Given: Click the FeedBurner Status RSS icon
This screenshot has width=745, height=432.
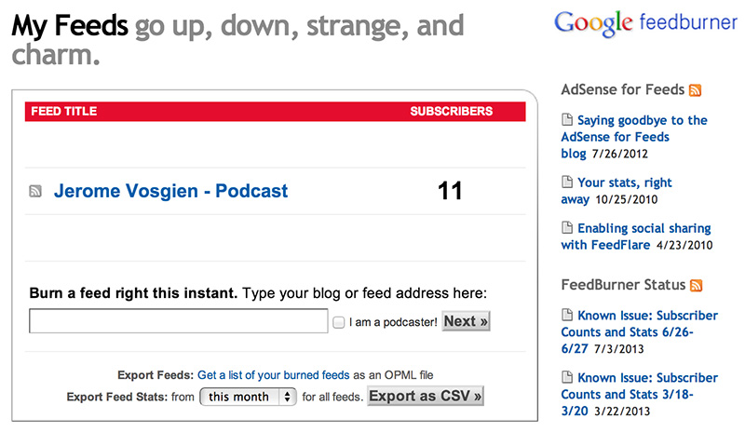Looking at the screenshot, I should tap(696, 285).
